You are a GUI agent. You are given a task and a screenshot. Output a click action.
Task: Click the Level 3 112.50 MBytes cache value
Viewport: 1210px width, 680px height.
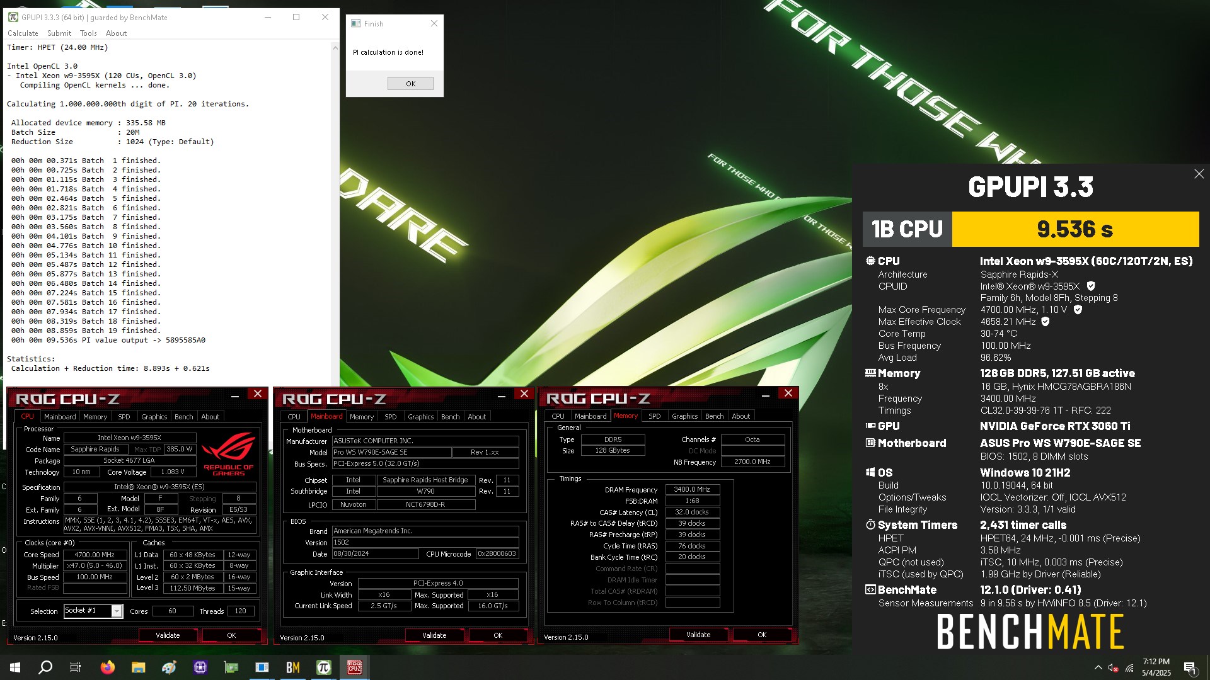pos(192,588)
